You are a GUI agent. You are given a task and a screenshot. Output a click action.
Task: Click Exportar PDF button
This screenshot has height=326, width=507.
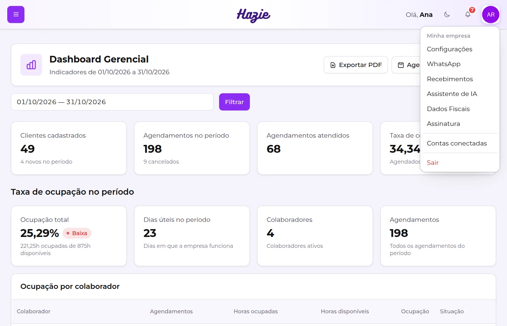click(x=356, y=65)
